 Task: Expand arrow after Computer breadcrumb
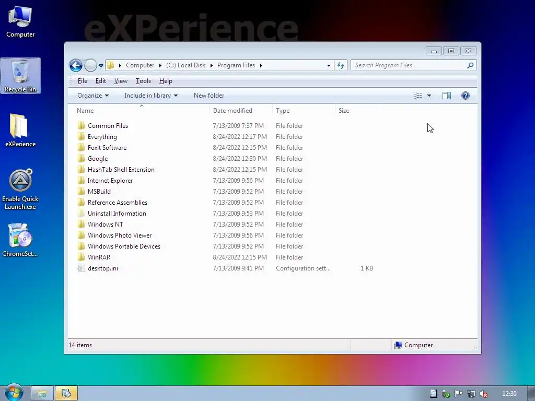(x=160, y=65)
